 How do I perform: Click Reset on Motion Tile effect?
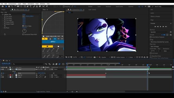(24, 14)
